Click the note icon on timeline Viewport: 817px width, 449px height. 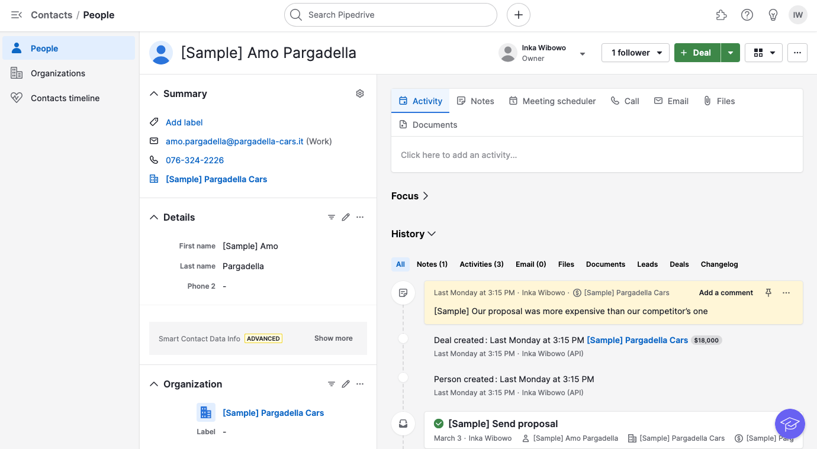click(x=403, y=293)
